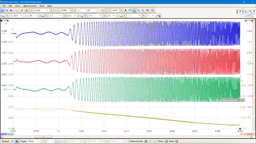Open the 5 s/div timebase dropdown
The height and width of the screenshot is (144, 256).
[47, 10]
